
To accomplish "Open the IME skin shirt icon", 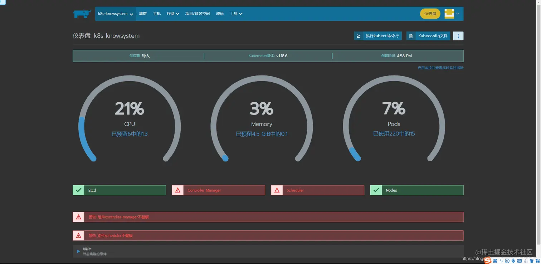I will point(532,261).
